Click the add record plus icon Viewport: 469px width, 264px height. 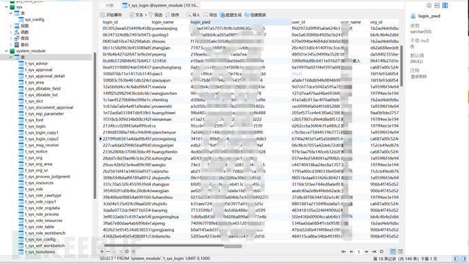pyautogui.click(x=102, y=252)
